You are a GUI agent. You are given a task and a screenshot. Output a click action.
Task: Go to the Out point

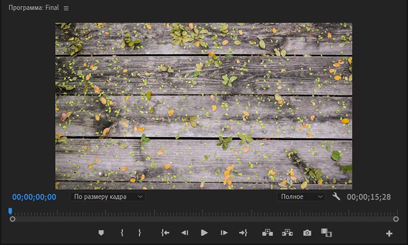pos(243,233)
